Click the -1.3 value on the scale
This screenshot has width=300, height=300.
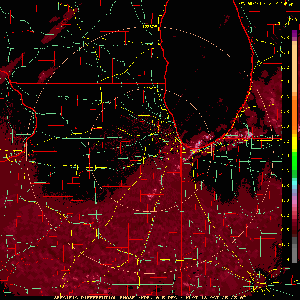(284, 245)
